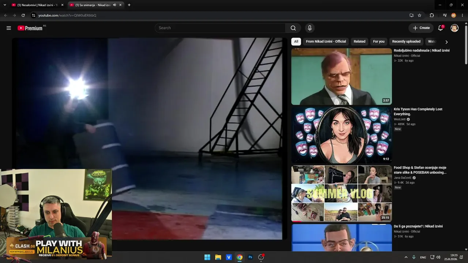
Task: Open the Chrome extensions menu
Action: point(432,15)
